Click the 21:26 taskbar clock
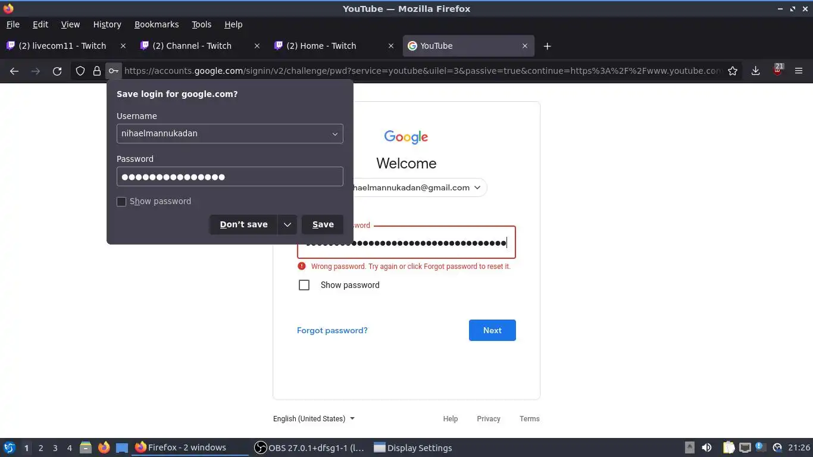 point(799,447)
